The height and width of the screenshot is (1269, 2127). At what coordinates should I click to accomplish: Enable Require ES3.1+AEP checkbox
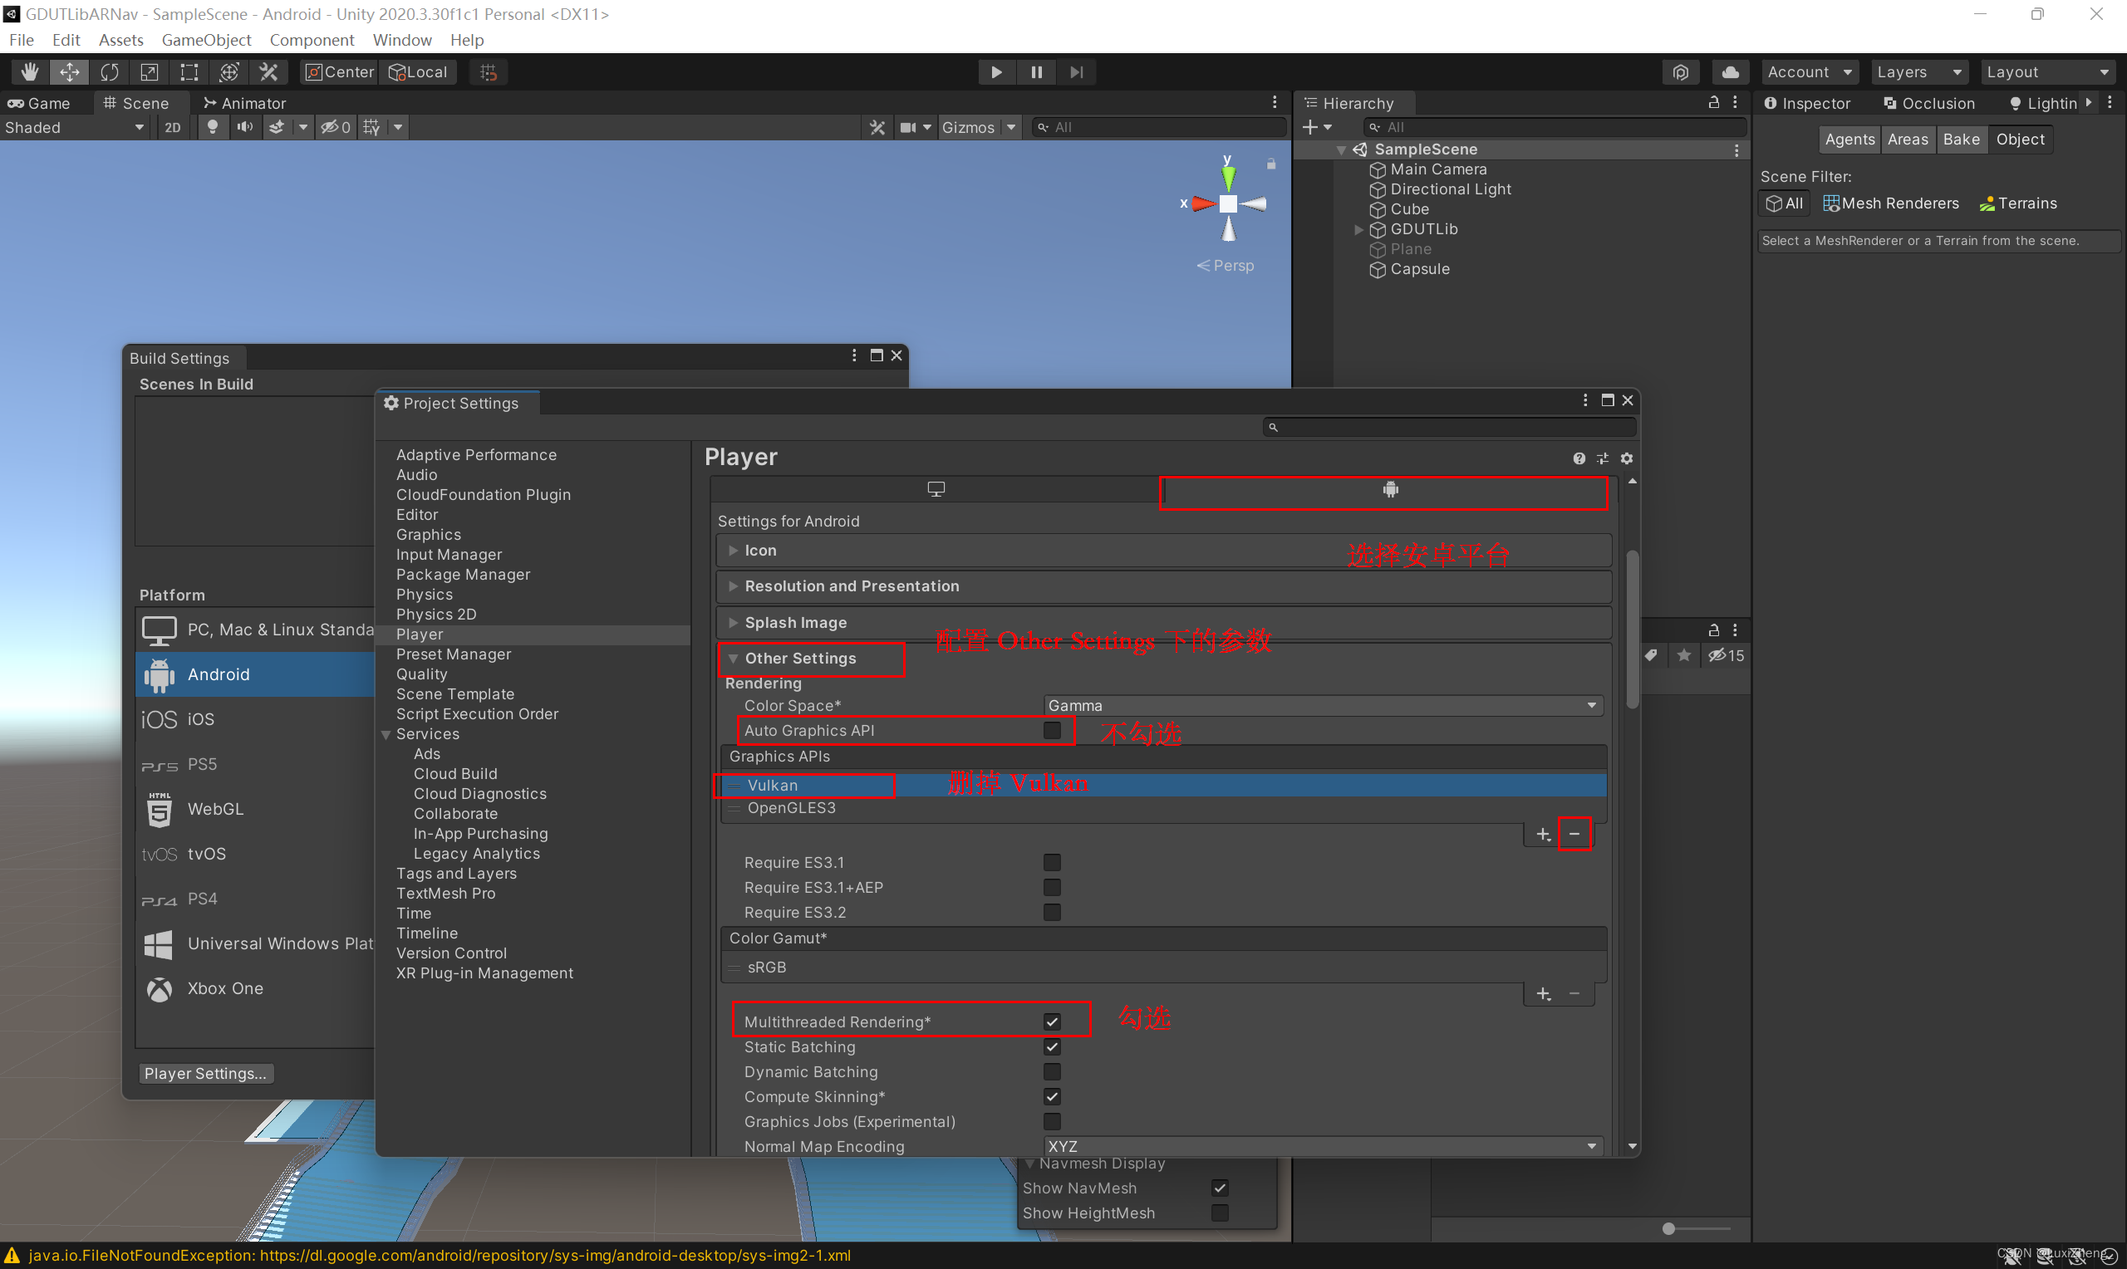(x=1052, y=888)
